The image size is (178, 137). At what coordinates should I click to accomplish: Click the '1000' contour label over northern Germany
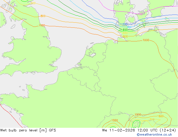[146, 40]
